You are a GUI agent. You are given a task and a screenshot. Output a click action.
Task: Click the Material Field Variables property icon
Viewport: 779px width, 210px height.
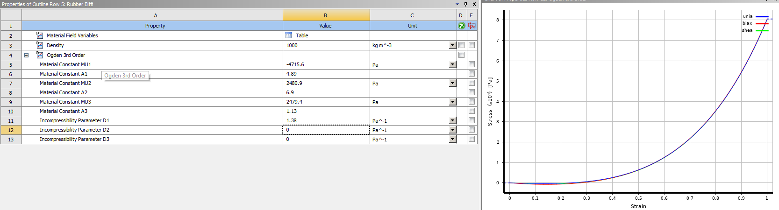[40, 35]
